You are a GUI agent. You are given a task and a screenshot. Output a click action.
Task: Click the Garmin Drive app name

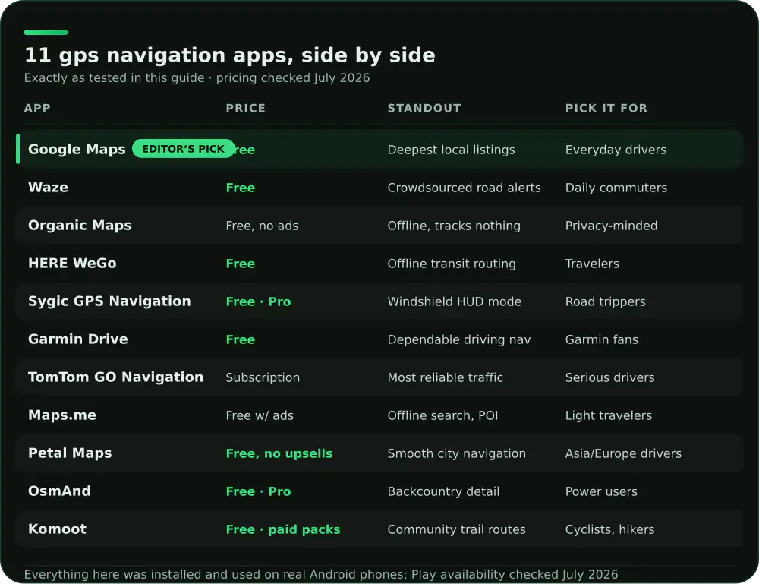pos(78,339)
